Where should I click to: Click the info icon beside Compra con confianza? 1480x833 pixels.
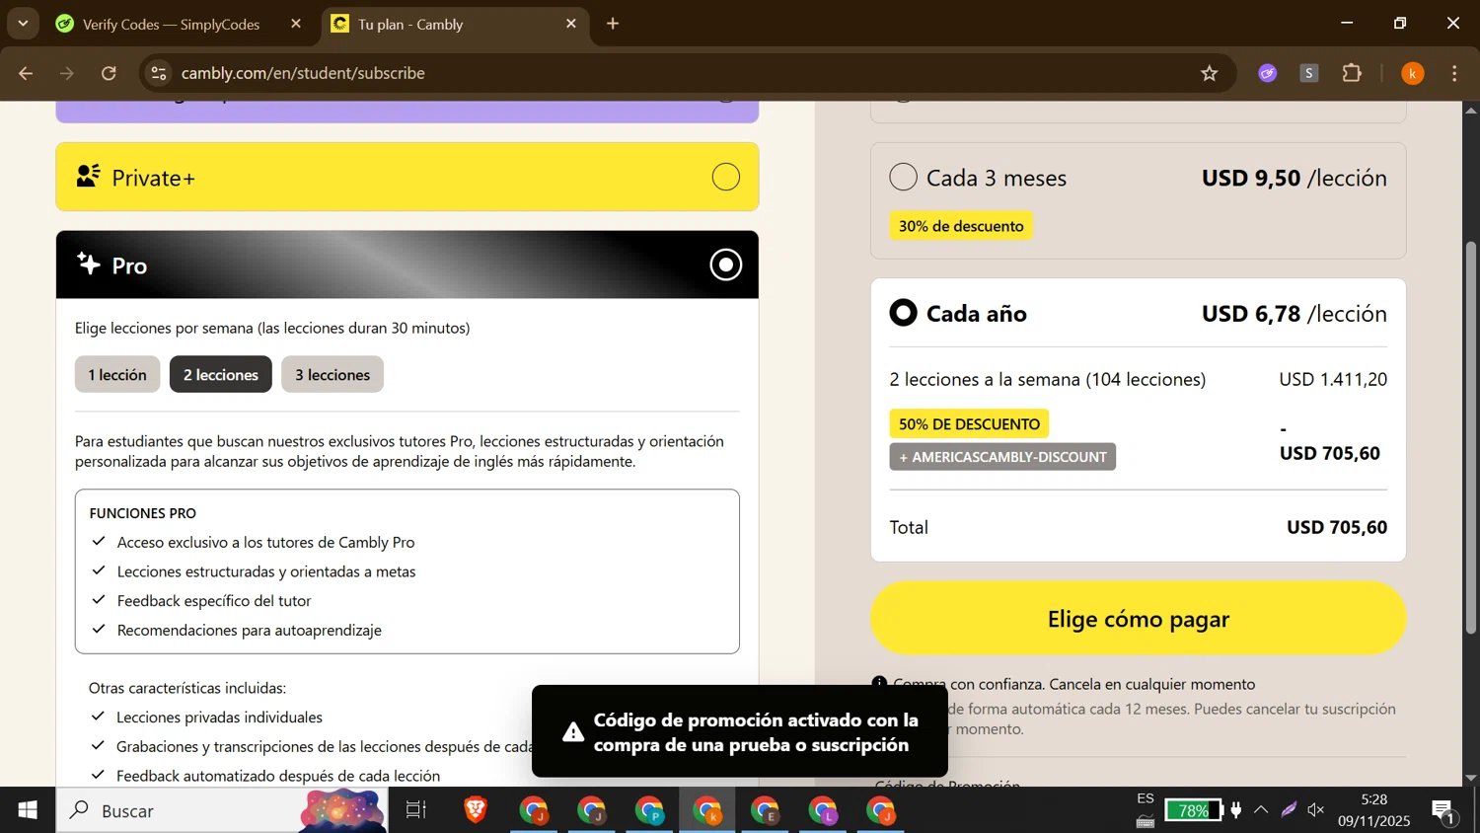point(879,683)
